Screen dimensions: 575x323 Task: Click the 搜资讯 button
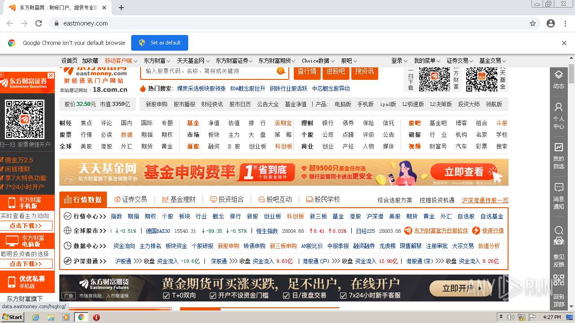[x=365, y=71]
